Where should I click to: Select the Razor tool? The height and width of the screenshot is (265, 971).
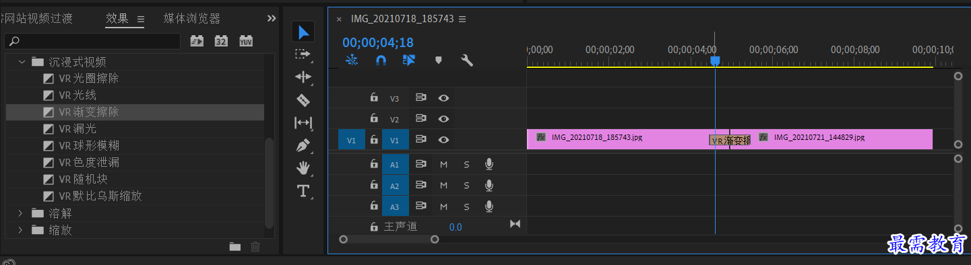303,100
